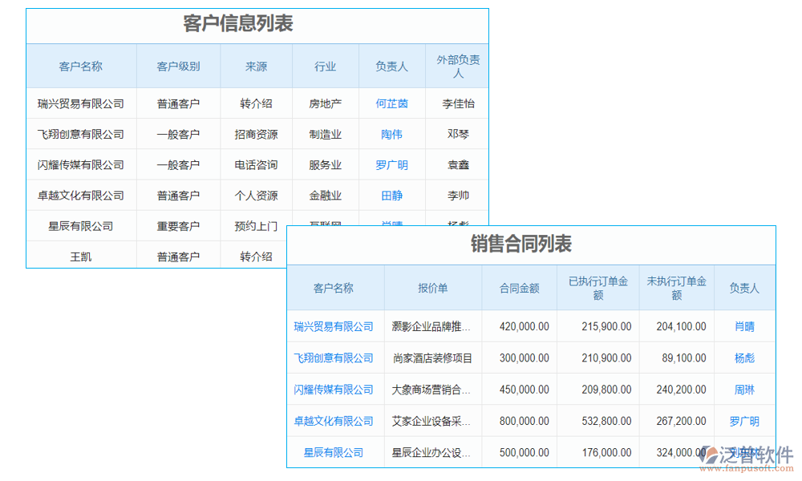Viewport: 802px width, 481px height.
Task: Click 周琳 link in sales contract list
Action: [744, 390]
